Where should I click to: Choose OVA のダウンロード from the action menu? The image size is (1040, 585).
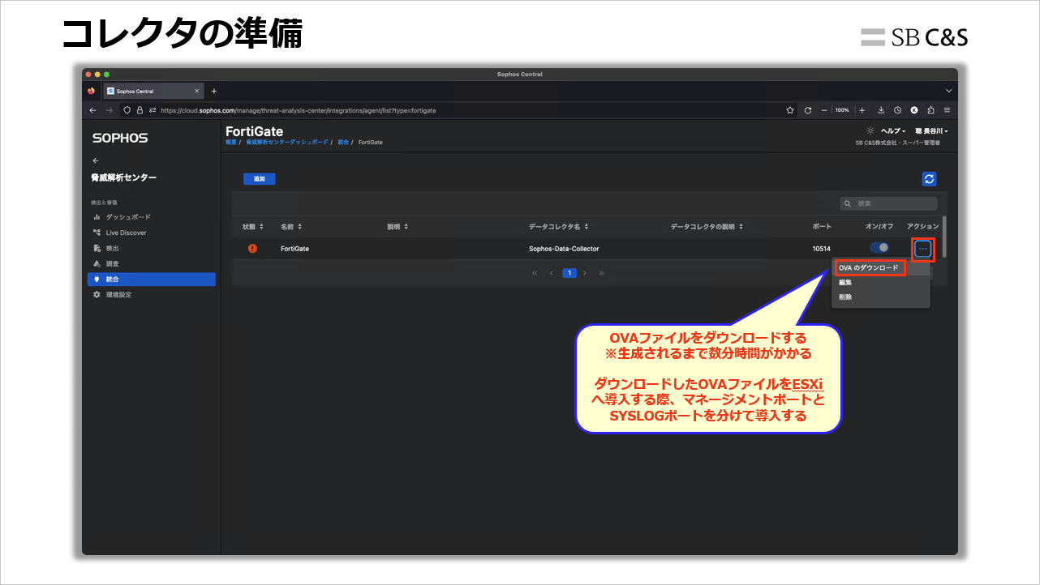click(x=869, y=267)
